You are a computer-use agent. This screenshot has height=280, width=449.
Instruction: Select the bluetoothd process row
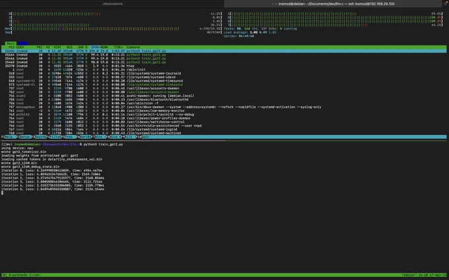click(x=224, y=99)
